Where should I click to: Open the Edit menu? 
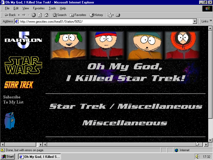point(16,8)
